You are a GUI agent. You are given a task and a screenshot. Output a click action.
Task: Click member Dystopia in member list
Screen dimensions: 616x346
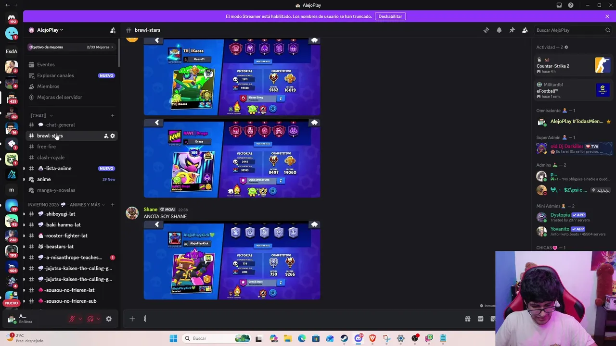tap(574, 217)
